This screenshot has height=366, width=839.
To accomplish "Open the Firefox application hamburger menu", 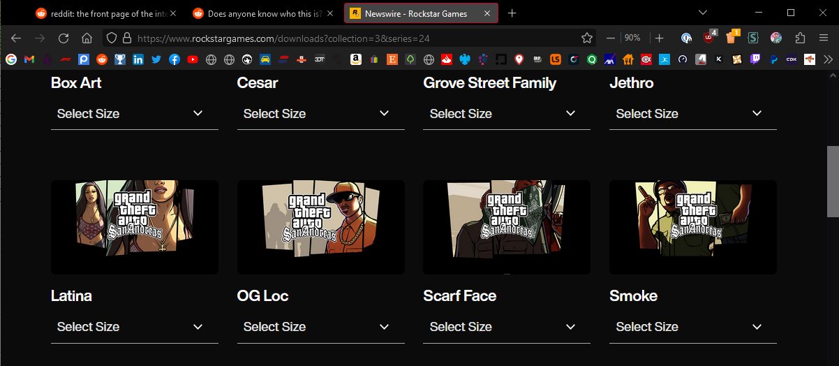I will (x=824, y=38).
